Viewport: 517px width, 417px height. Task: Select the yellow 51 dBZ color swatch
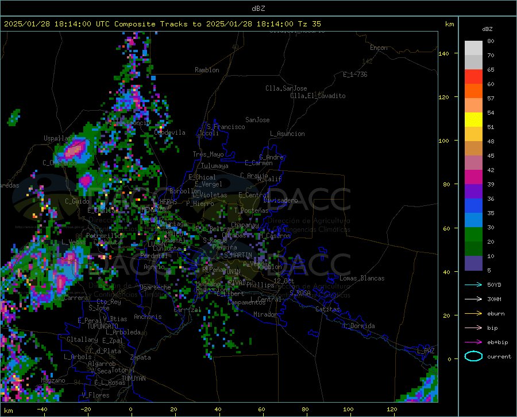point(473,120)
